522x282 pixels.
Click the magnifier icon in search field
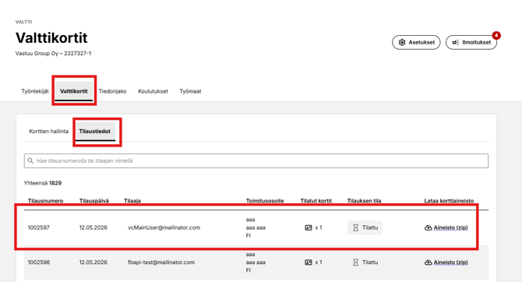coord(30,160)
